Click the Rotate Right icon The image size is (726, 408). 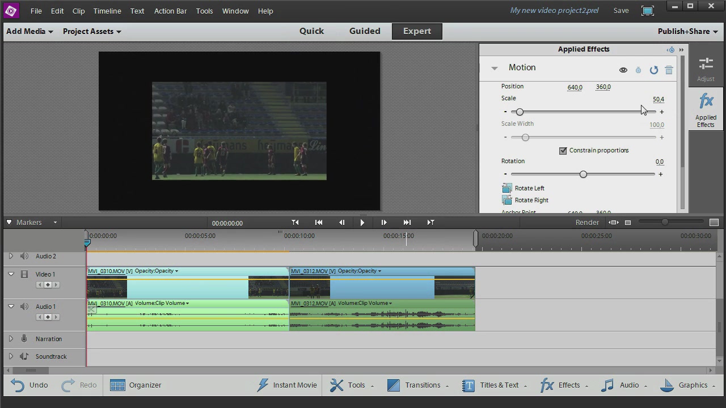pyautogui.click(x=507, y=200)
